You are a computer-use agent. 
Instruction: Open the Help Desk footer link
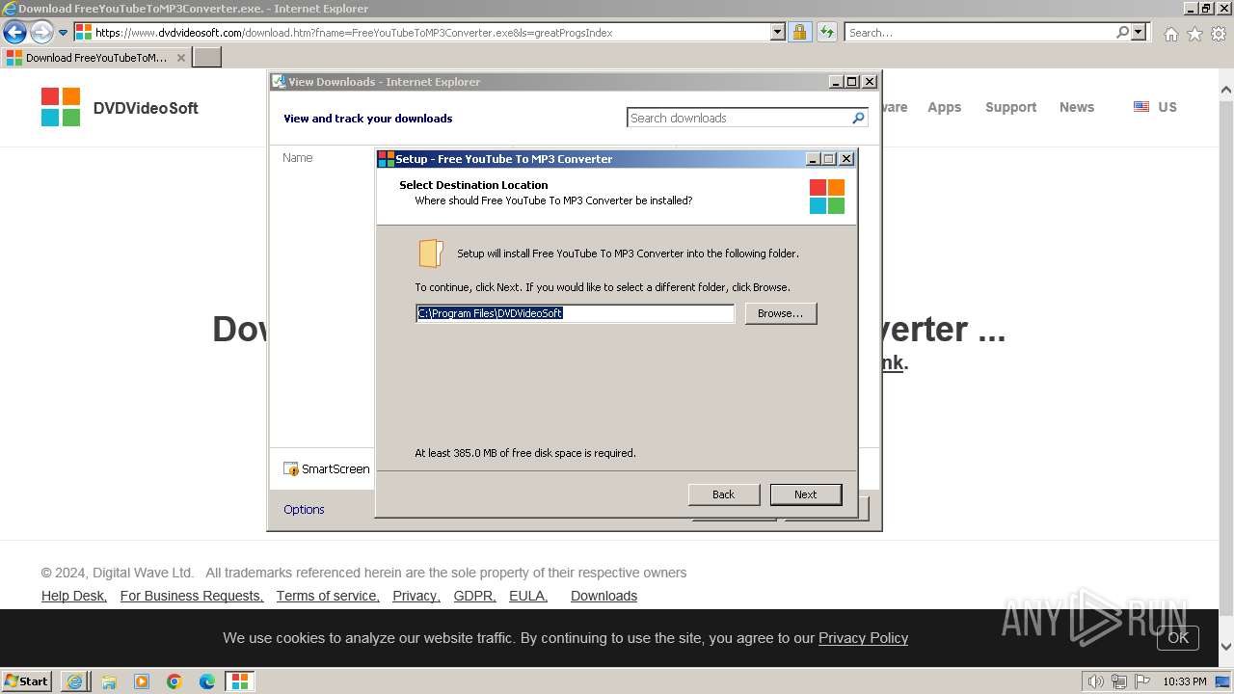tap(74, 596)
